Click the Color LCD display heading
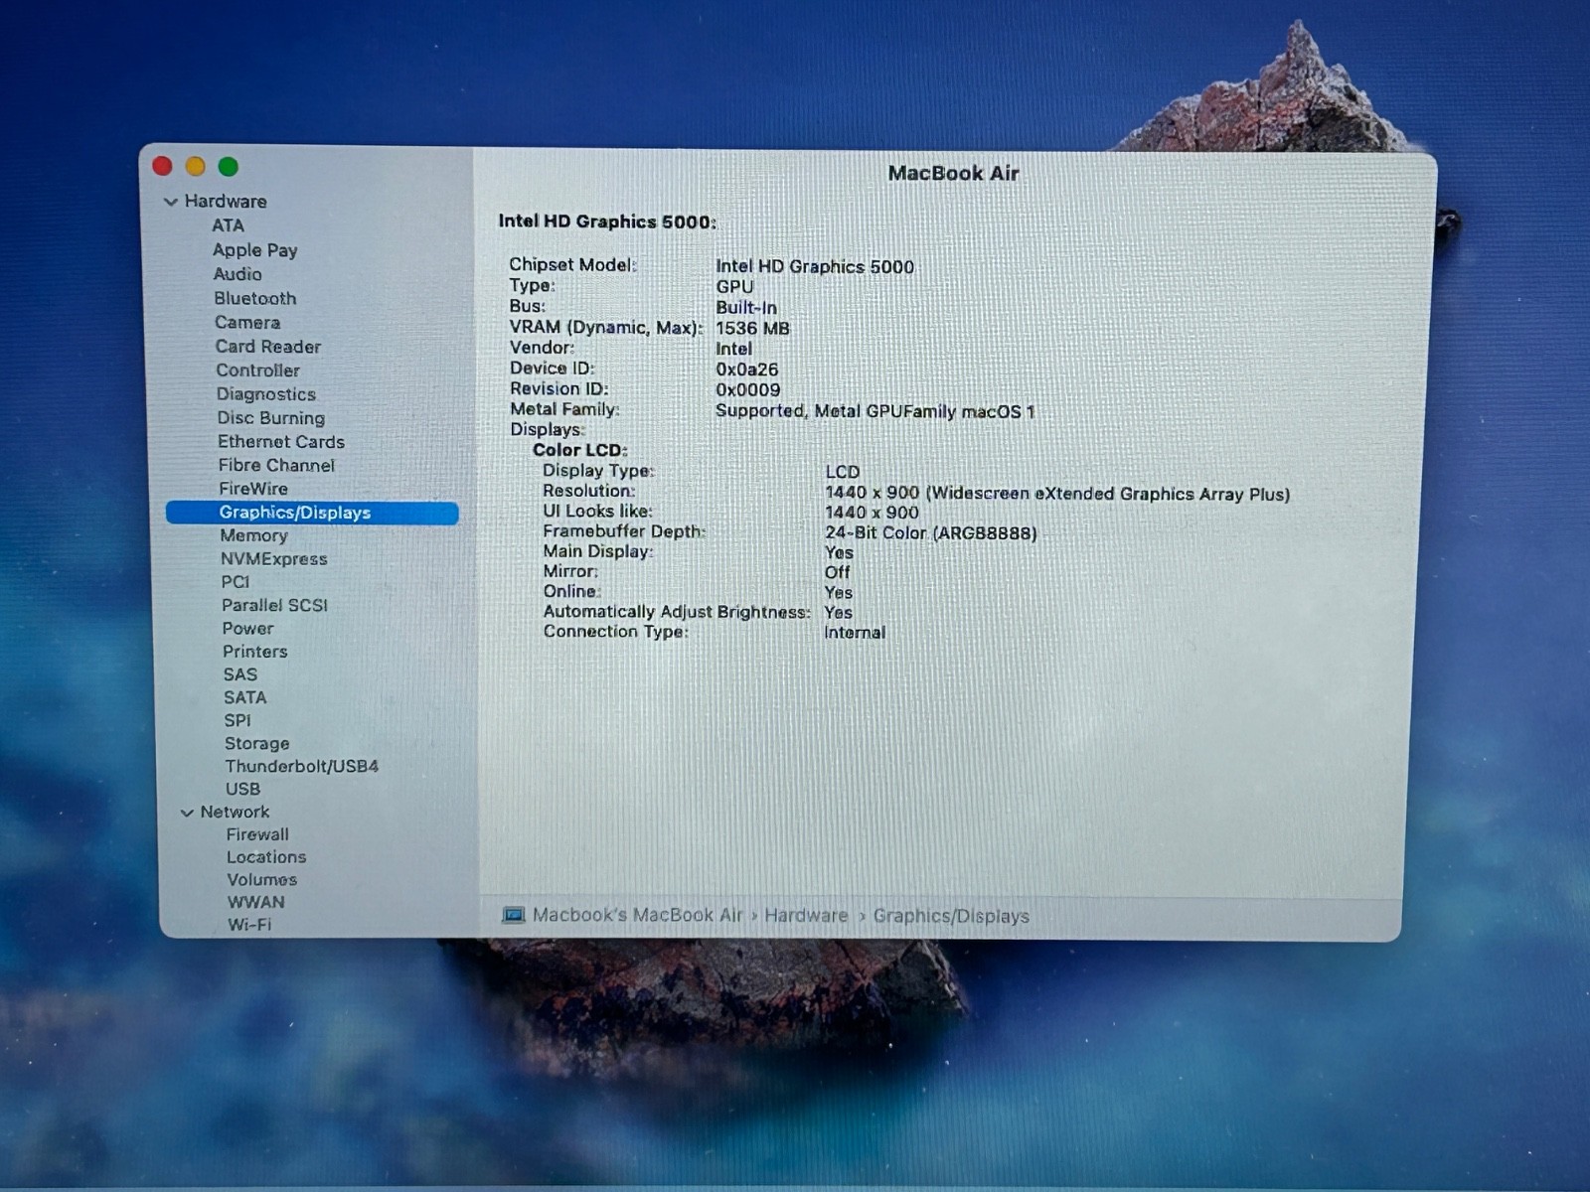This screenshot has width=1590, height=1192. tap(580, 450)
